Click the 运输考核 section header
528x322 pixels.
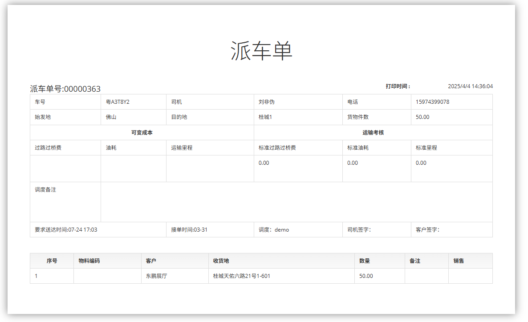click(x=373, y=133)
